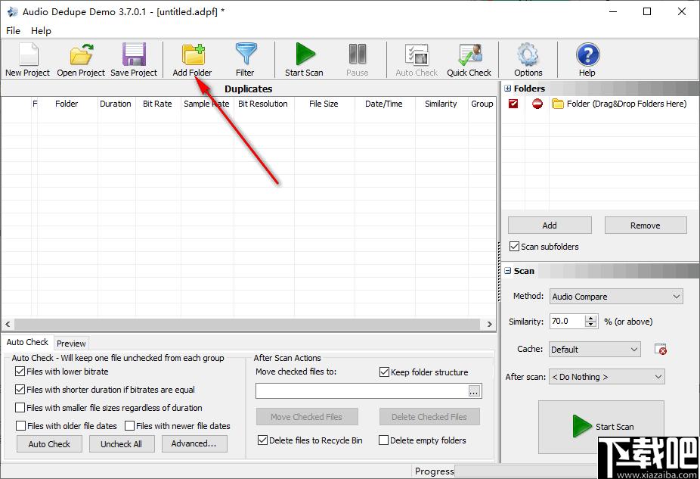Collapse the Scan panel minus icon

tap(507, 271)
